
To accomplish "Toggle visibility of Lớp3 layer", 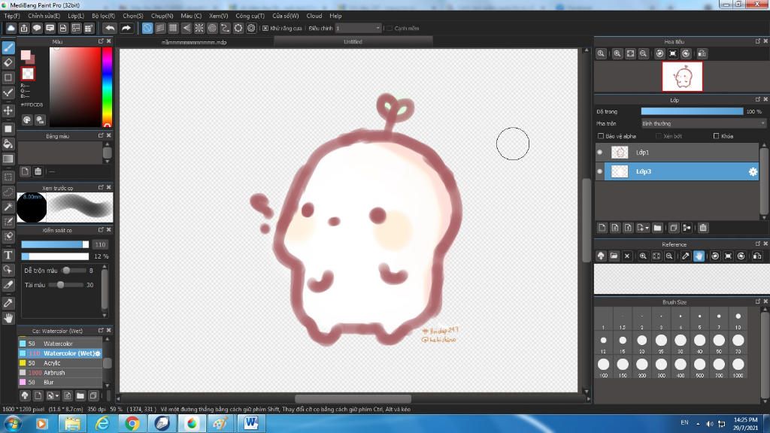I will click(x=599, y=171).
